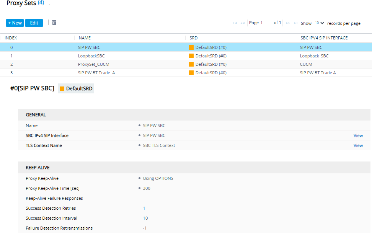Screen dimensions: 372x243
Task: View the SBC IPv4 SIP Interface link
Action: [358, 135]
